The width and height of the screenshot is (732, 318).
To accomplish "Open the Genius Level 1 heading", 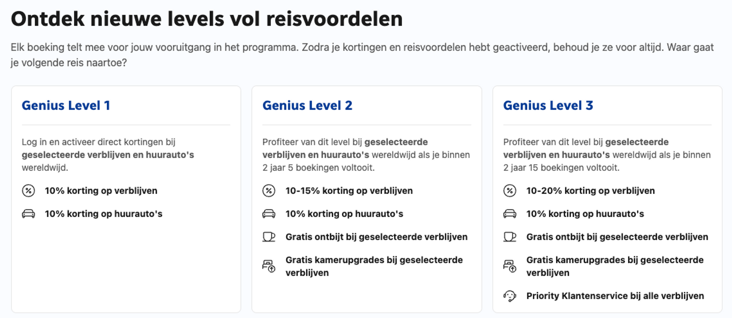I will coord(66,105).
